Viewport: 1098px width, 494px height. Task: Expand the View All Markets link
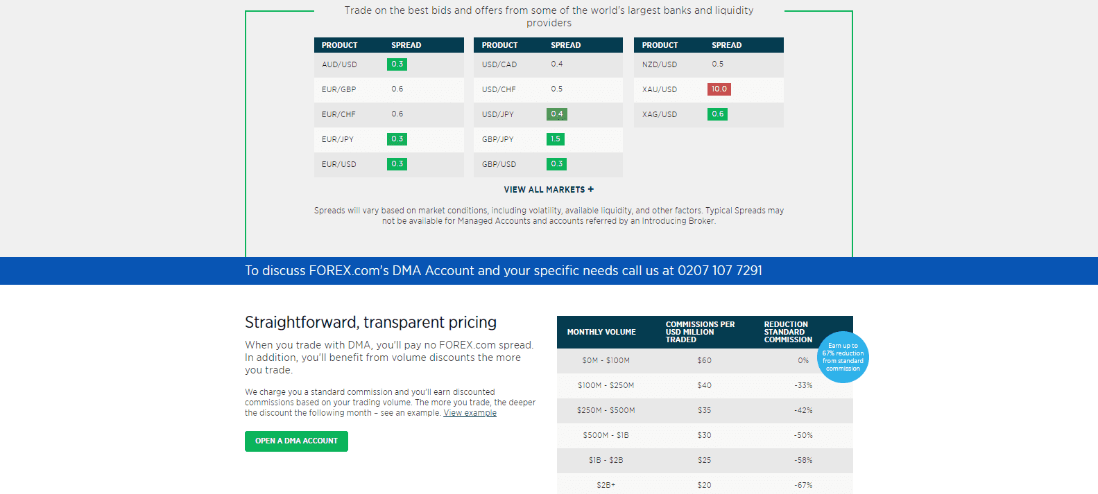tap(549, 190)
